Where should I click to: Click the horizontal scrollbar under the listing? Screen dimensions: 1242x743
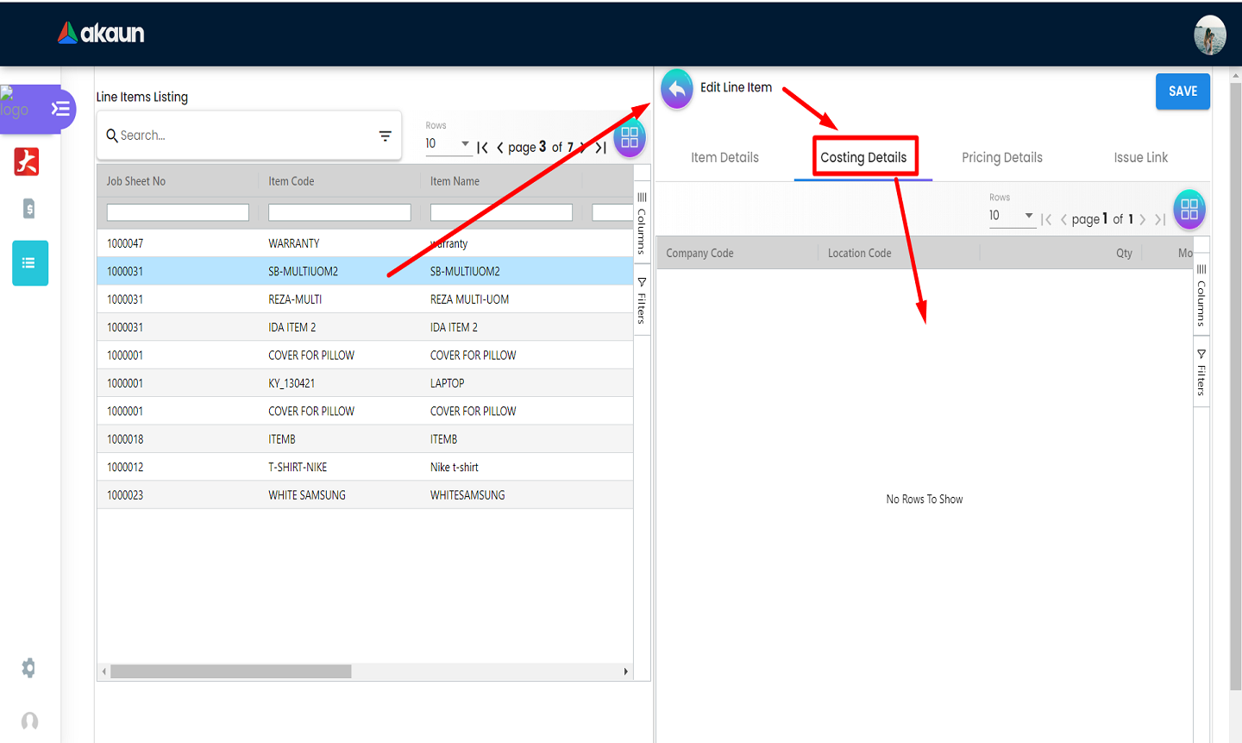pos(231,671)
